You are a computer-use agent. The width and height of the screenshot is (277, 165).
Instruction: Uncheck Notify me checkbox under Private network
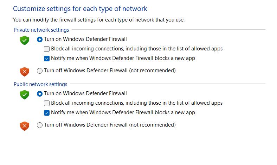click(47, 59)
